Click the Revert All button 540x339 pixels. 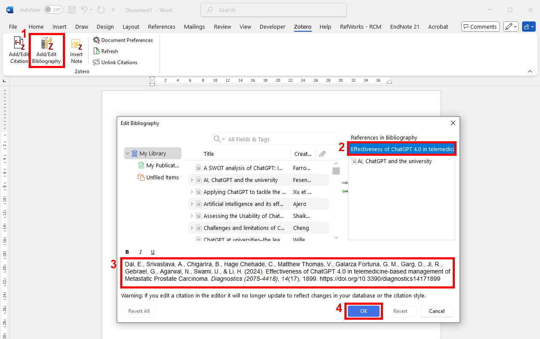pyautogui.click(x=139, y=311)
